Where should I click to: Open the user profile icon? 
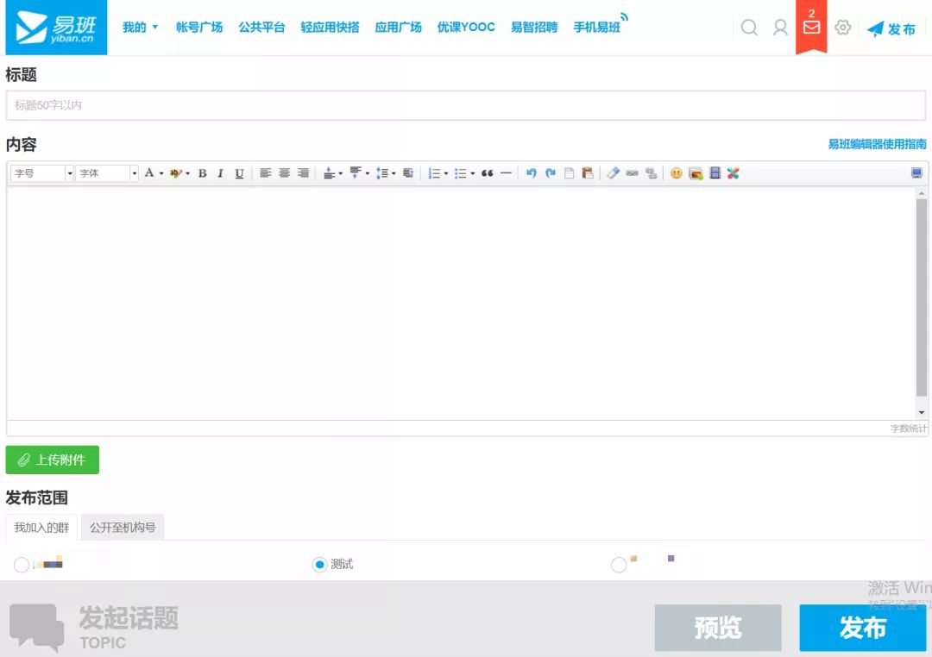click(x=780, y=28)
